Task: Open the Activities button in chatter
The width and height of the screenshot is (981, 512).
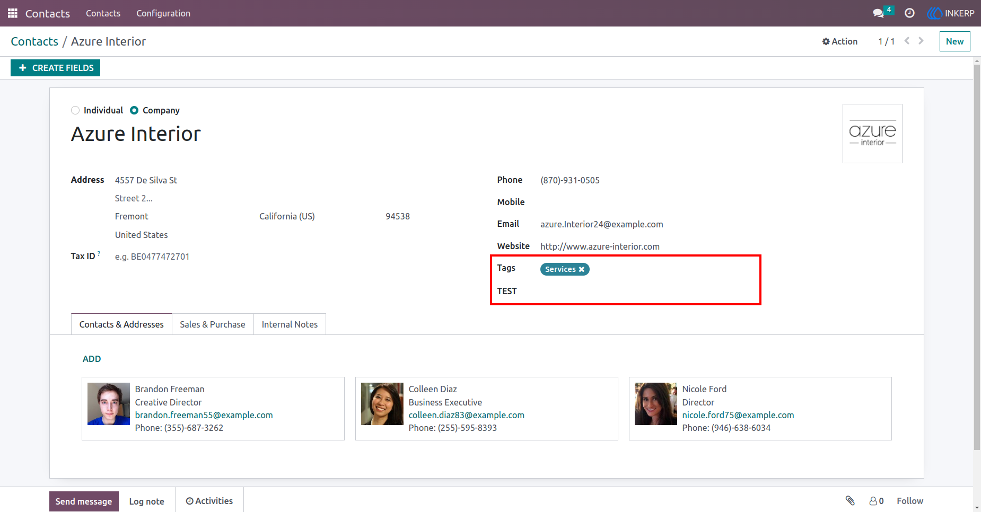Action: (x=209, y=501)
